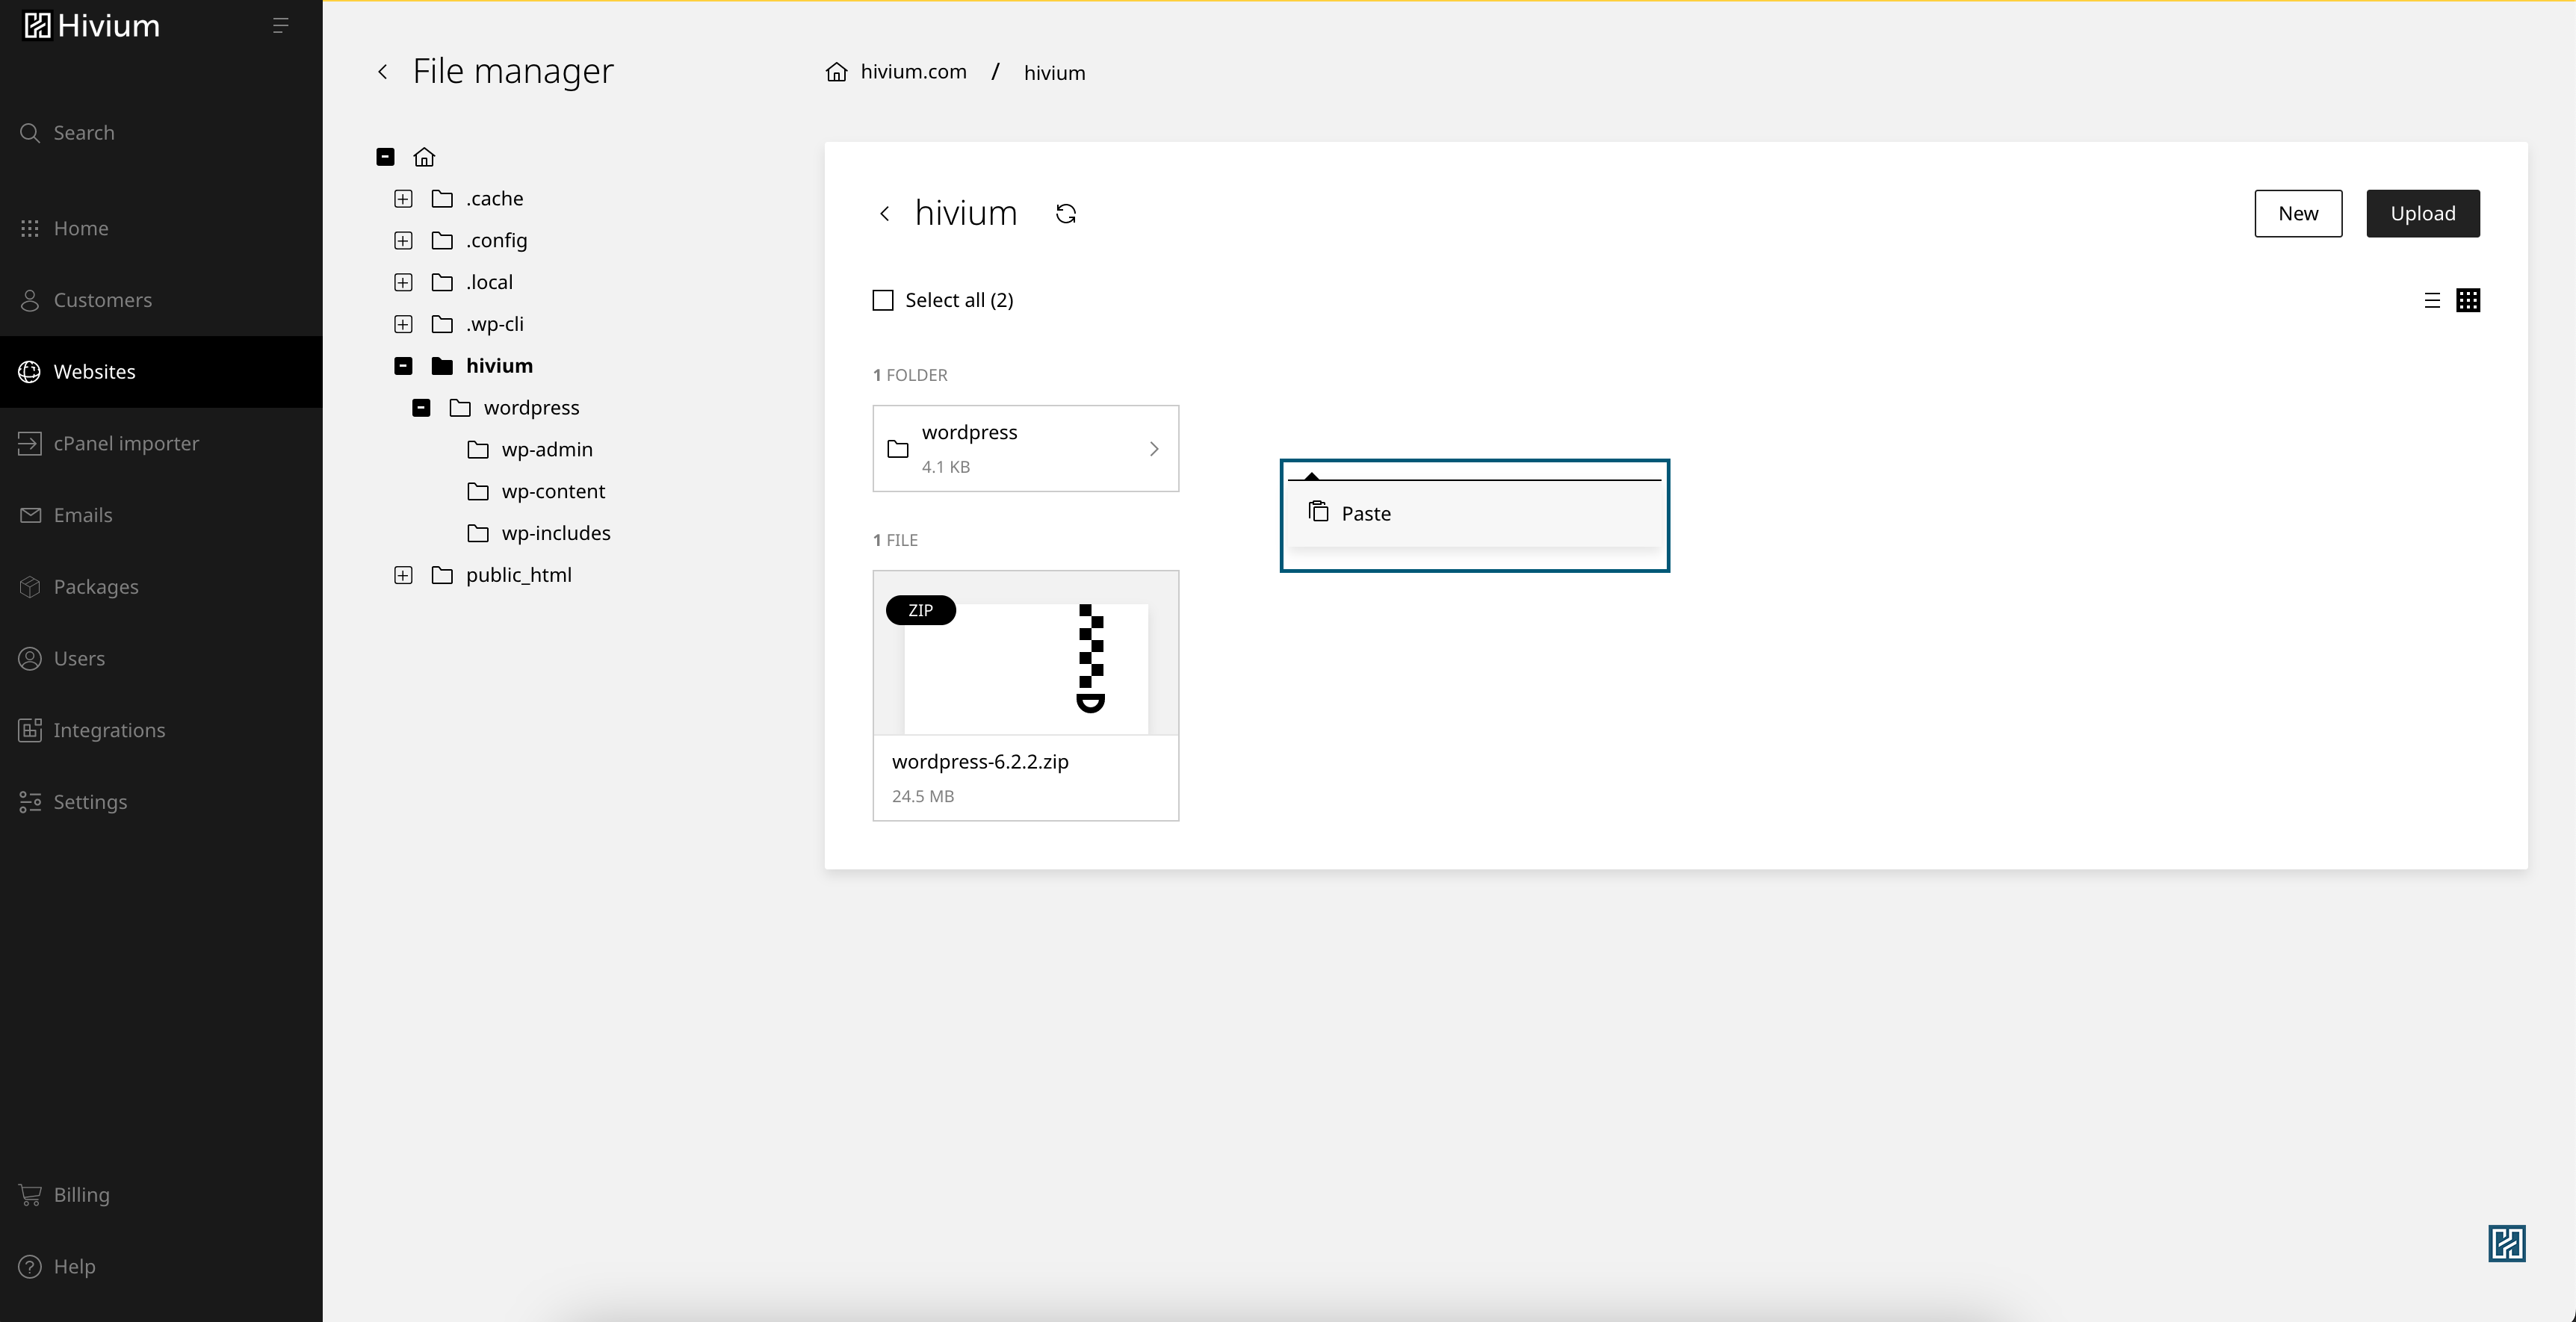This screenshot has width=2576, height=1322.
Task: Collapse the root tree node
Action: click(385, 157)
